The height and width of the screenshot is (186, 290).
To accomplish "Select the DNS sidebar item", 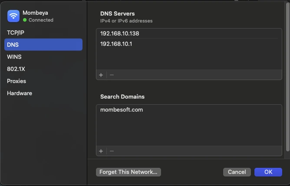I will coord(13,45).
